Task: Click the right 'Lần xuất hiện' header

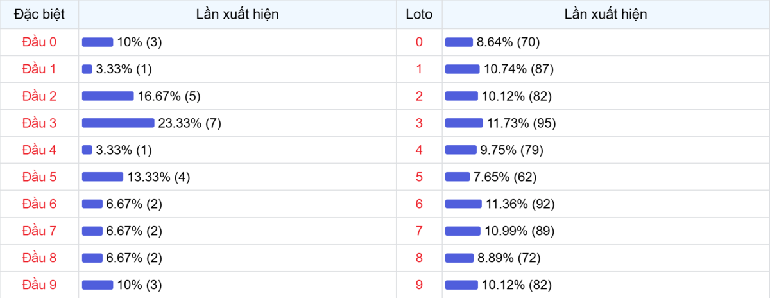Action: click(606, 14)
